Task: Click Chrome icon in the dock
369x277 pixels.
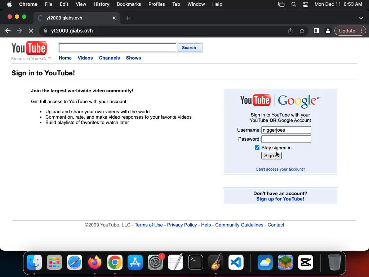Action: pyautogui.click(x=115, y=262)
